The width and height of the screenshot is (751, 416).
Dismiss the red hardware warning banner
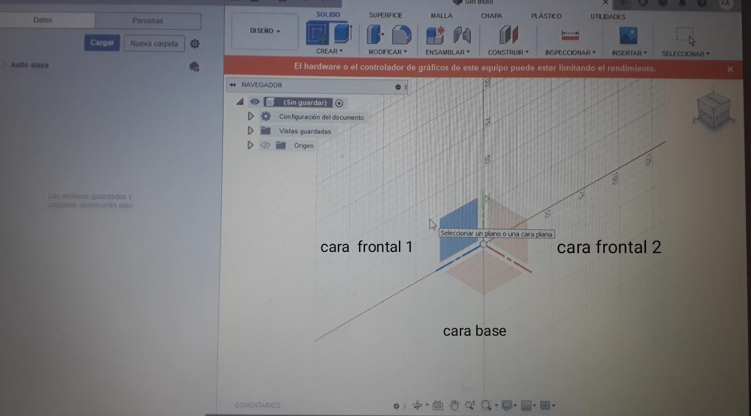tap(730, 69)
